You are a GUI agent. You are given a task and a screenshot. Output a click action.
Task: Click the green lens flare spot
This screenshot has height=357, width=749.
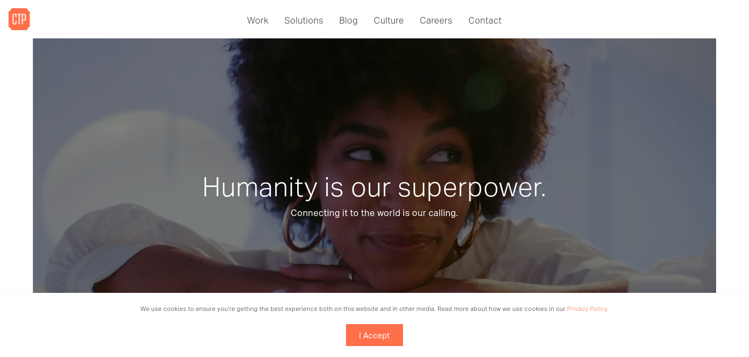485,89
